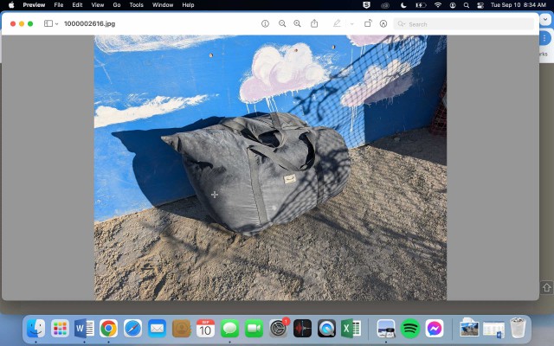Open Control Center in menu bar
The image size is (554, 346).
pyautogui.click(x=480, y=5)
